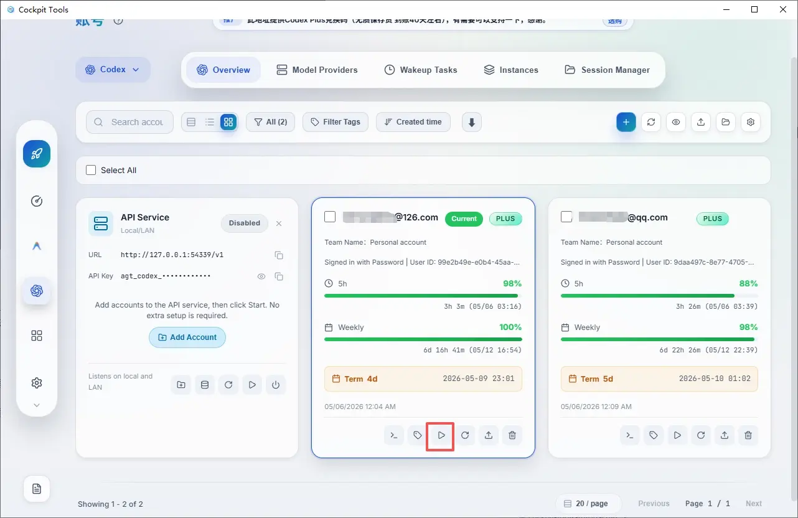Click the Search accounts input field
Viewport: 798px width, 518px height.
click(130, 122)
